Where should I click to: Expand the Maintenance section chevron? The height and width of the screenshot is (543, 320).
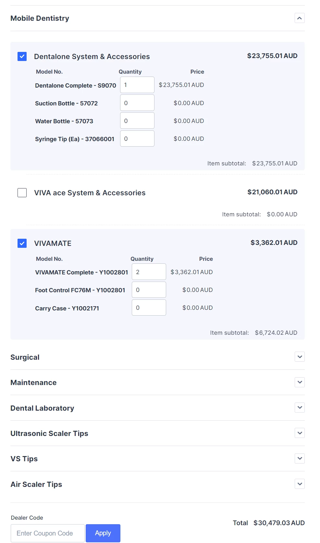300,382
